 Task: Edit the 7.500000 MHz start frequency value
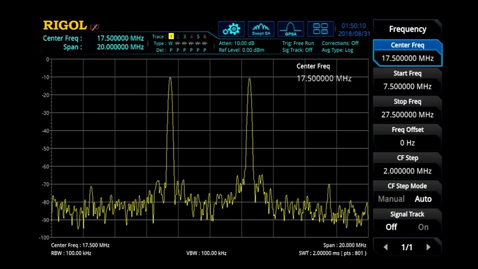(x=407, y=87)
